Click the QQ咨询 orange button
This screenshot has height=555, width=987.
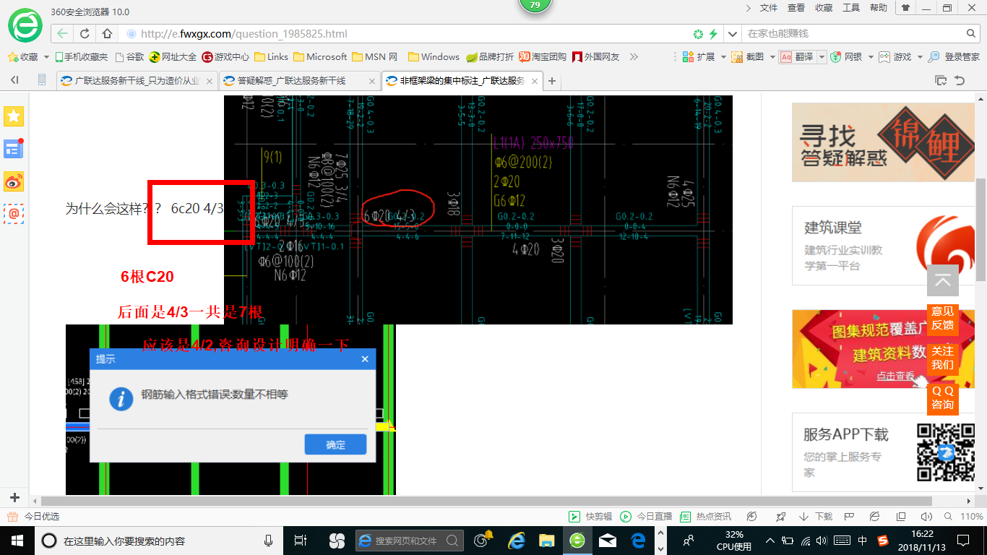tap(943, 397)
